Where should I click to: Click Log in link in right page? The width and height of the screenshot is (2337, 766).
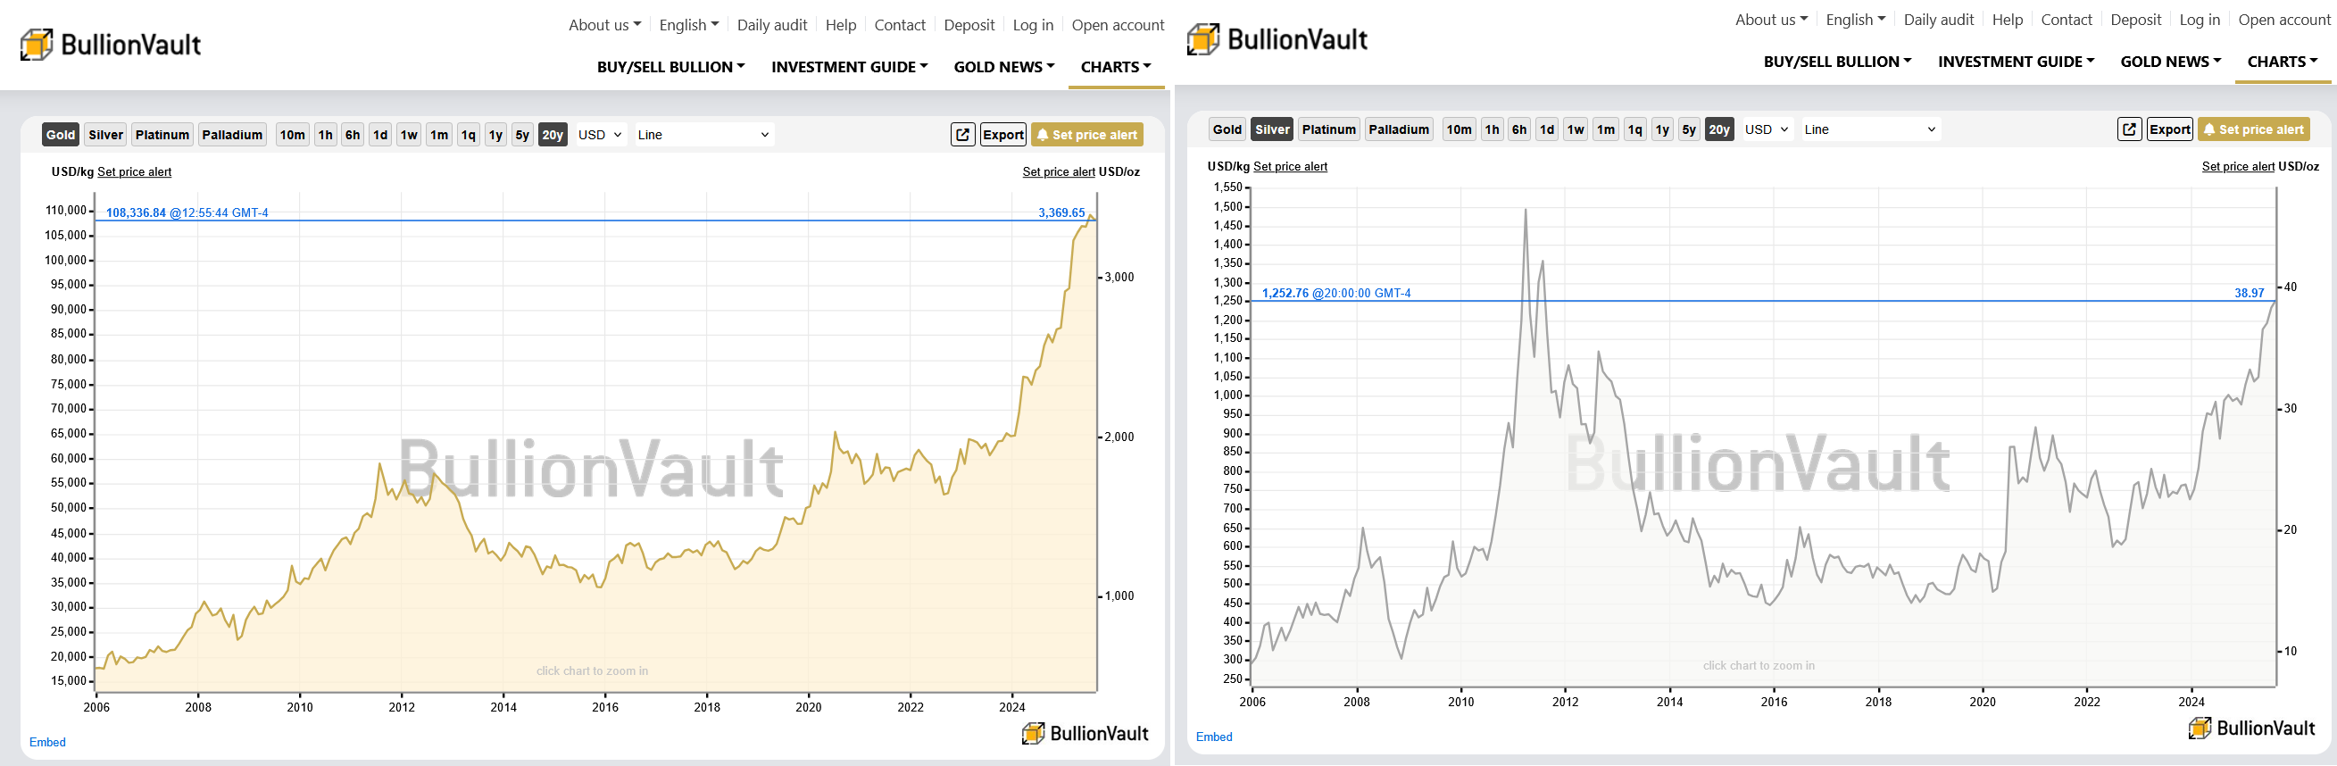click(x=2200, y=20)
